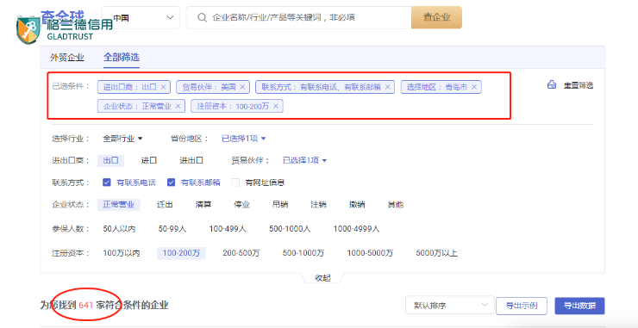Collapse filters with 收起
This screenshot has width=638, height=328.
click(322, 278)
